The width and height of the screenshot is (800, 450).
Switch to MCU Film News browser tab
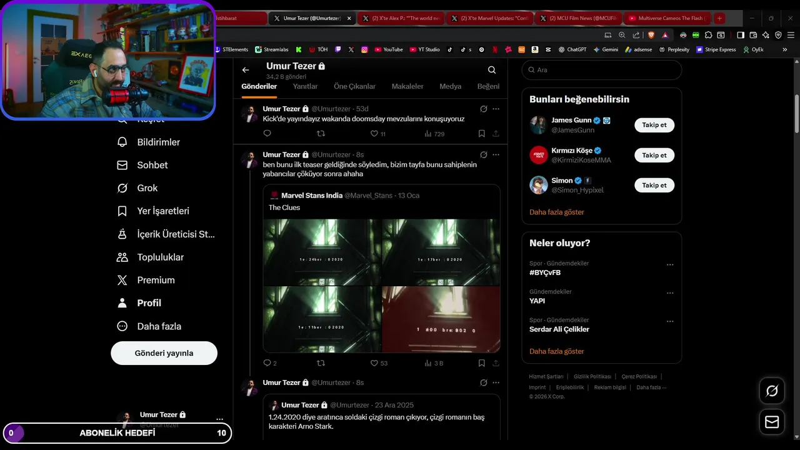coord(578,18)
